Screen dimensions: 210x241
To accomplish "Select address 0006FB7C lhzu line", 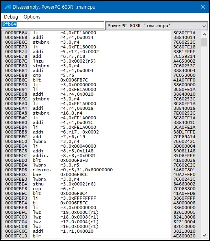I will point(102,61).
